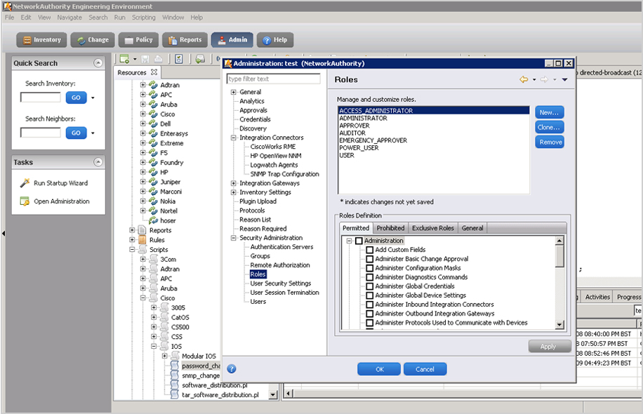Image resolution: width=643 pixels, height=414 pixels.
Task: Click the New... role button
Action: [x=549, y=112]
